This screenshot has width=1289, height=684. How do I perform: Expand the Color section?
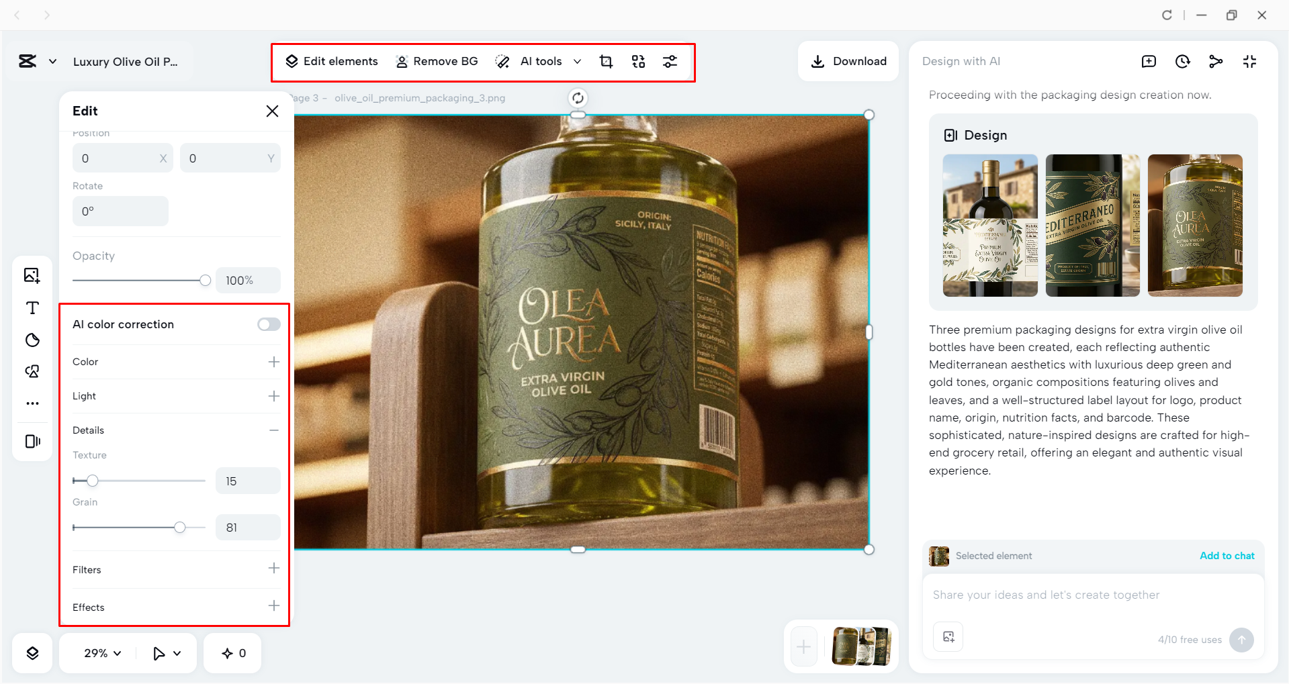274,362
